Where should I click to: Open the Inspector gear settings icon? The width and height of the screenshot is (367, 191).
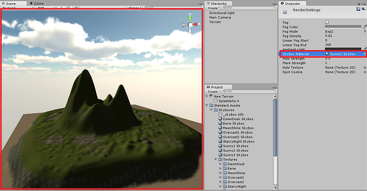(x=363, y=9)
